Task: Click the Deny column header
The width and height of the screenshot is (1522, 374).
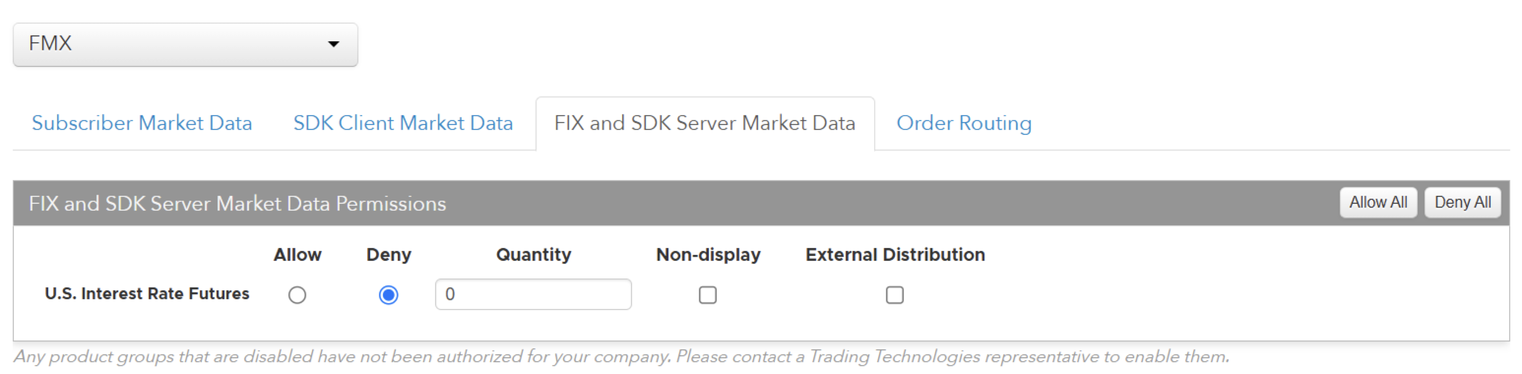Action: coord(388,254)
